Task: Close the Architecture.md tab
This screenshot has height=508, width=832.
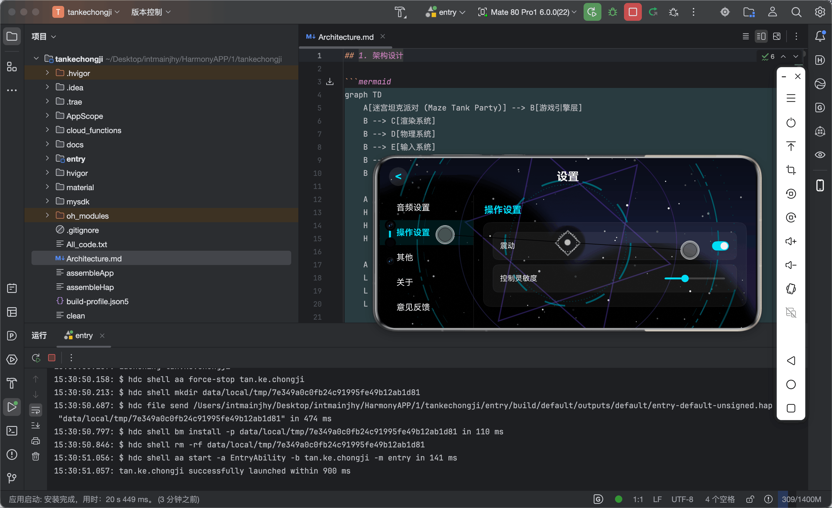Action: pos(383,36)
